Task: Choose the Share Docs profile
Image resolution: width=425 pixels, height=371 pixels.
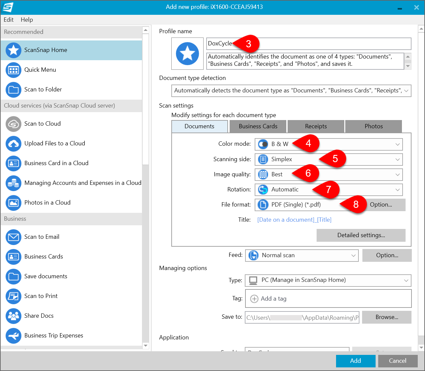Action: [x=39, y=316]
